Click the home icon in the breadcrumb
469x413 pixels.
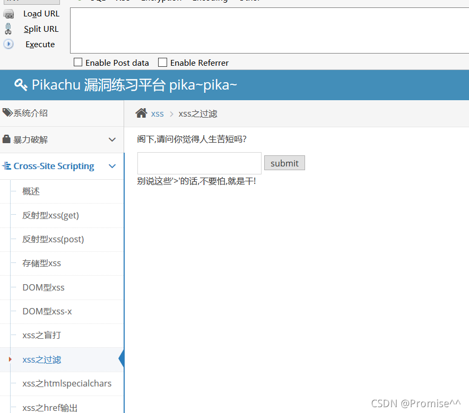(x=141, y=113)
